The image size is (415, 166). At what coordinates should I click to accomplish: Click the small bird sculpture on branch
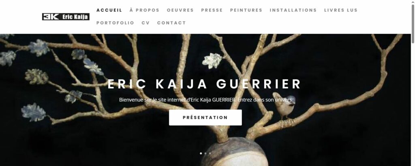pos(284,105)
